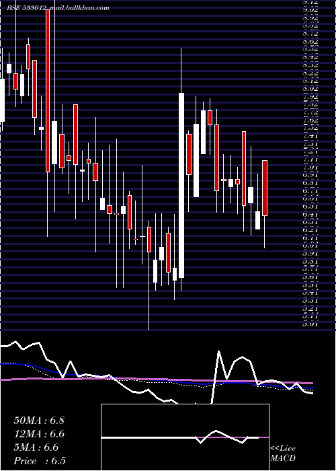Click the 5.01 price axis label
The height and width of the screenshot is (471, 336).
point(310,324)
